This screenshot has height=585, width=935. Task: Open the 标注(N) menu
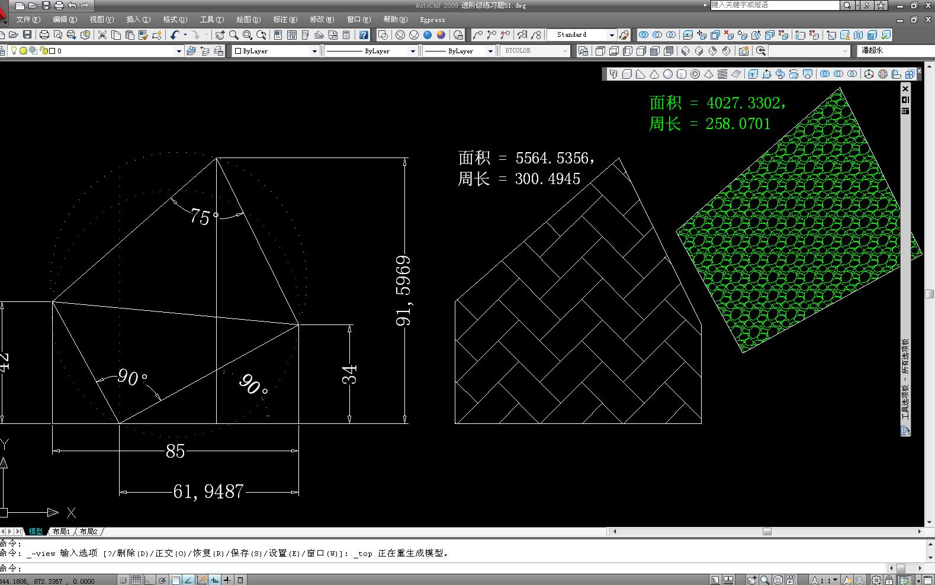tap(285, 20)
